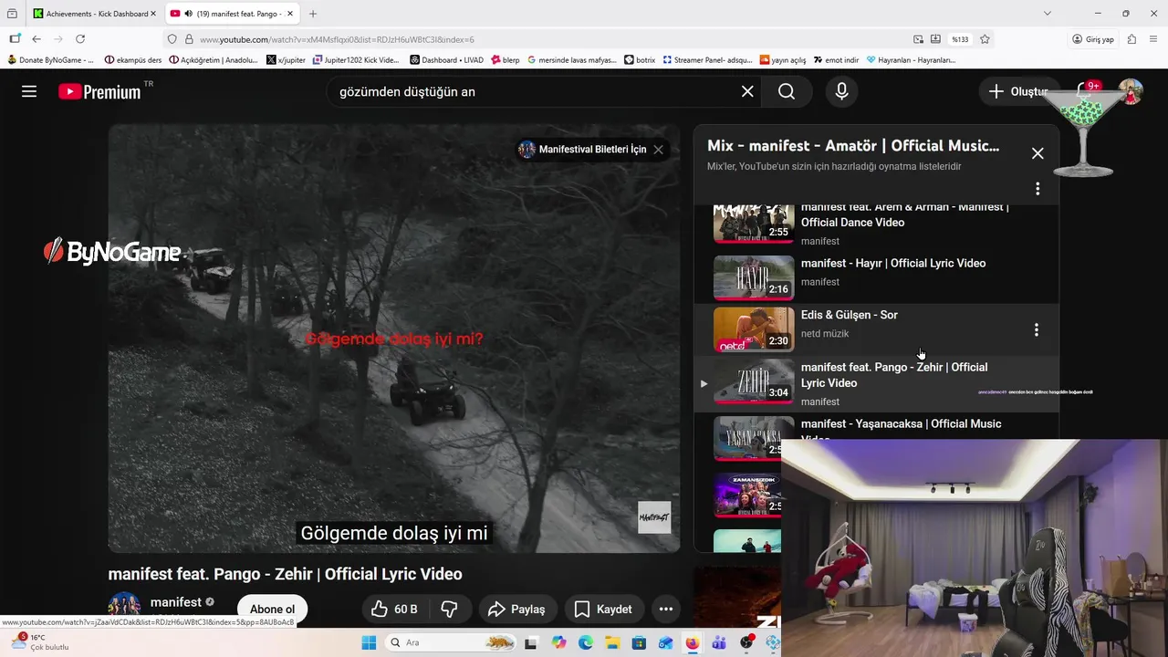Viewport: 1168px width, 657px height.
Task: Open more actions ellipsis under video
Action: point(666,609)
